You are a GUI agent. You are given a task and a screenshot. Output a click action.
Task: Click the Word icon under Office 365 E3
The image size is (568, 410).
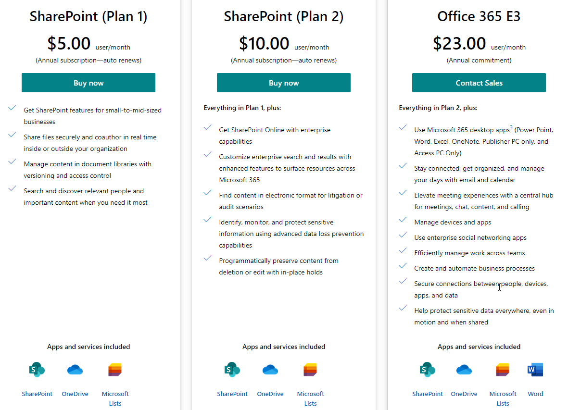[x=535, y=370]
